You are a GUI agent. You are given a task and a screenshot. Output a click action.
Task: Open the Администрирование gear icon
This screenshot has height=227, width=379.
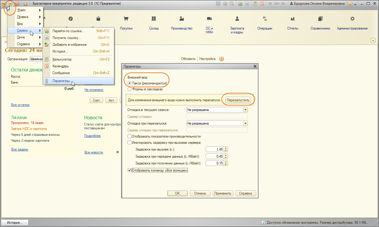click(x=352, y=19)
